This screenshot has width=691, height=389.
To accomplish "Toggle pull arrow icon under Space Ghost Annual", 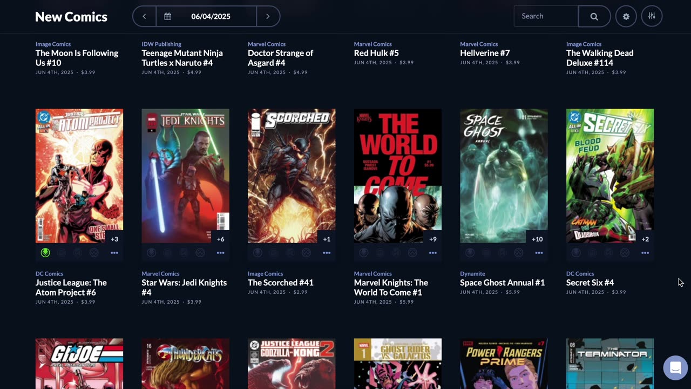I will [x=470, y=252].
